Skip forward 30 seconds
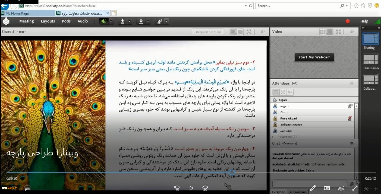The image size is (381, 194). coord(205,188)
